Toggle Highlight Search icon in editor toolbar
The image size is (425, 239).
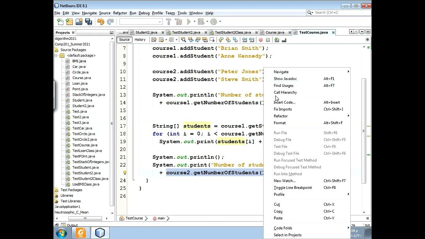205,40
